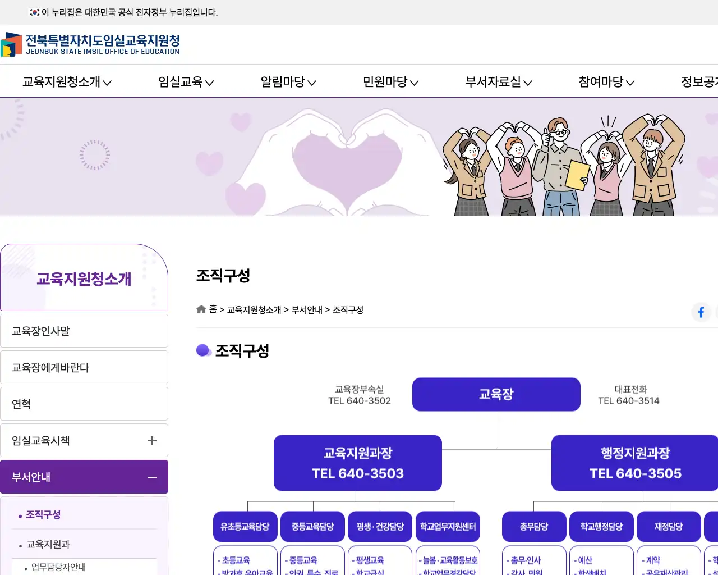This screenshot has width=718, height=575.
Task: Click the 교육장에게바란다 sidebar link
Action: point(84,367)
